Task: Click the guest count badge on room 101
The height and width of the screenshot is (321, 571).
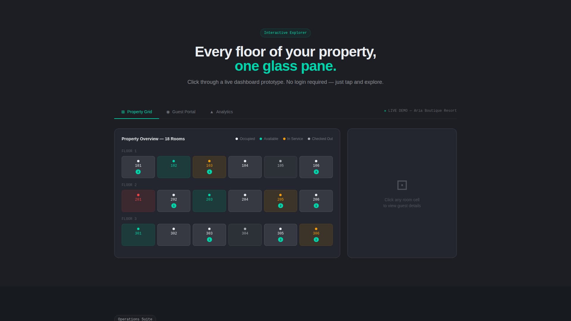Action: (x=138, y=172)
